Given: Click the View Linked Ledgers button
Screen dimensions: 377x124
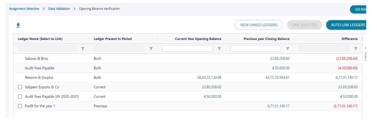Looking at the screenshot, I should click(x=259, y=25).
